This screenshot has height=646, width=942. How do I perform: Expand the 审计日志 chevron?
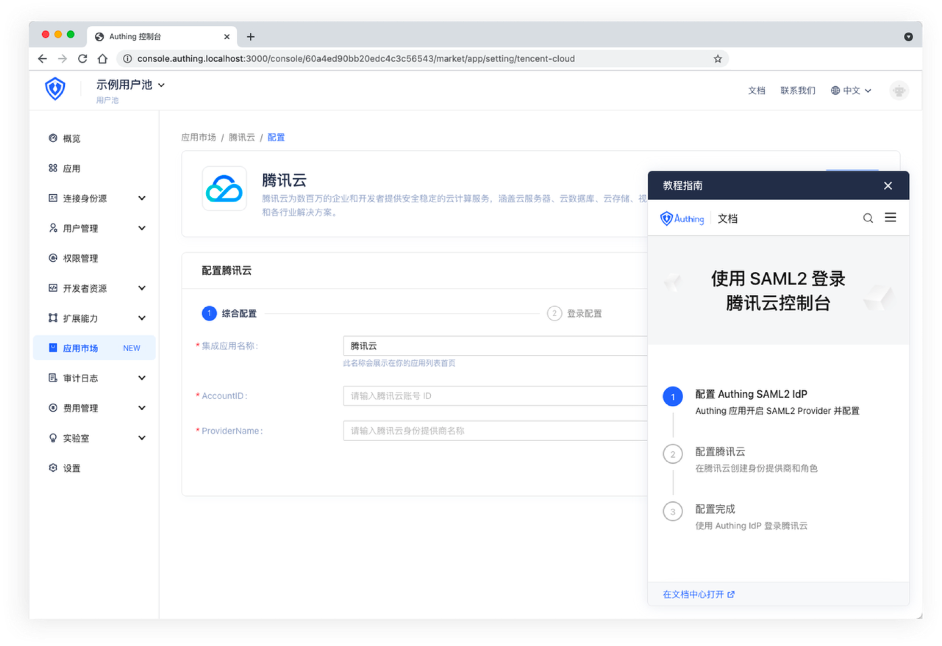(x=142, y=378)
